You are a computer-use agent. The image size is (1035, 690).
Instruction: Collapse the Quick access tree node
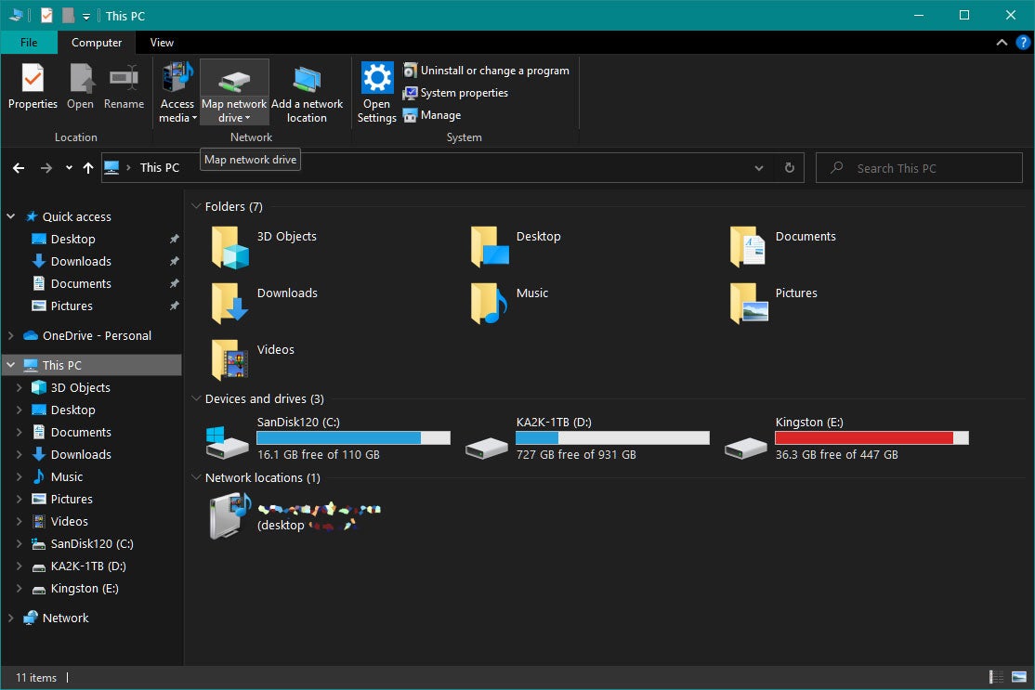tap(10, 216)
